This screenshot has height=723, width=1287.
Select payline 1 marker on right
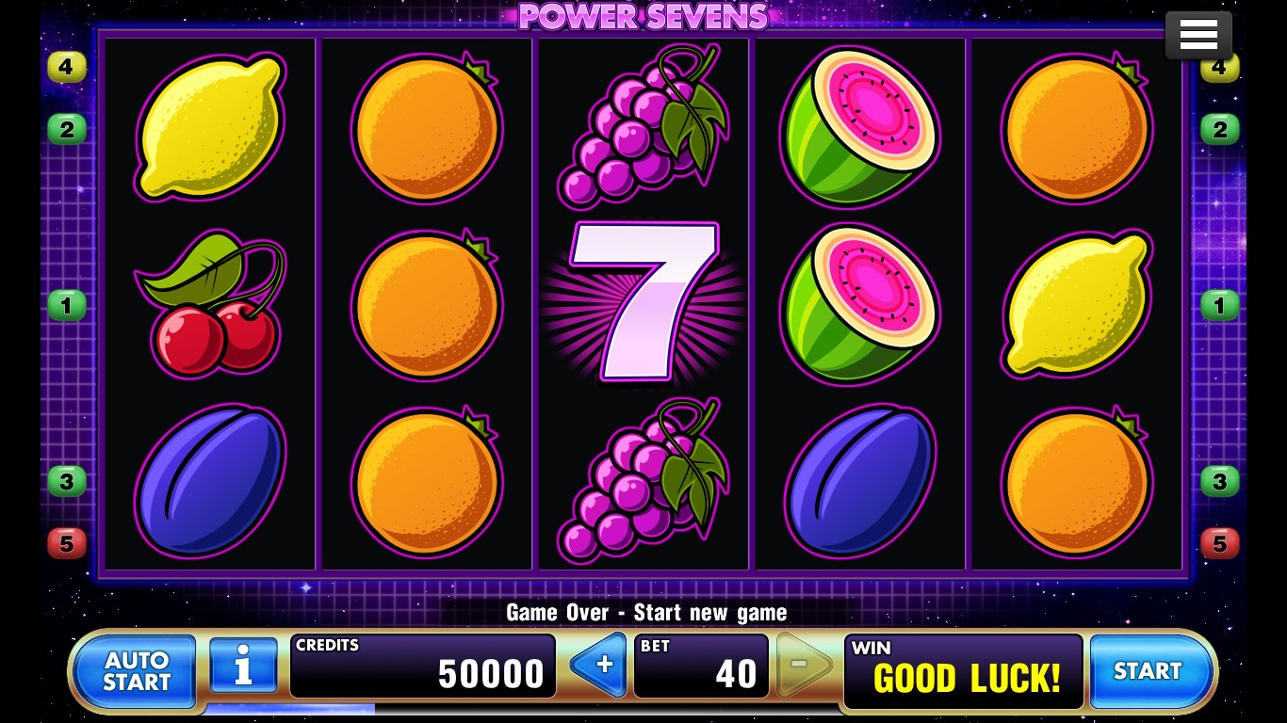pos(1220,305)
